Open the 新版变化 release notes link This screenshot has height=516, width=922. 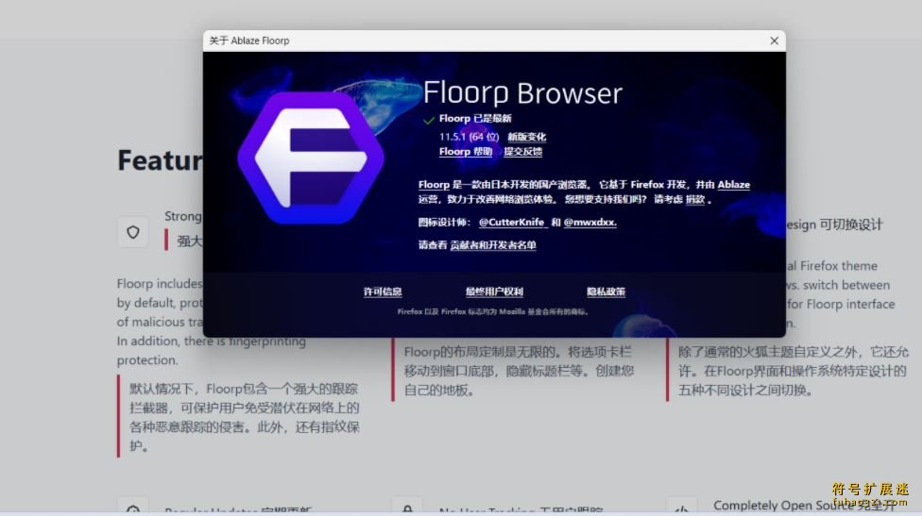pos(527,137)
